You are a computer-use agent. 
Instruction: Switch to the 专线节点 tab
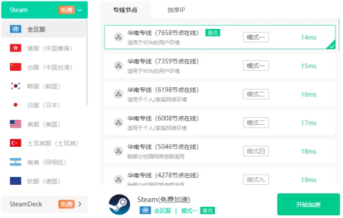125,10
